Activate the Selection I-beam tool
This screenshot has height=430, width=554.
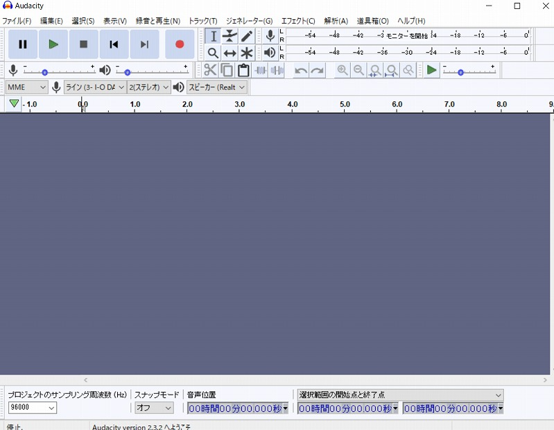click(214, 36)
